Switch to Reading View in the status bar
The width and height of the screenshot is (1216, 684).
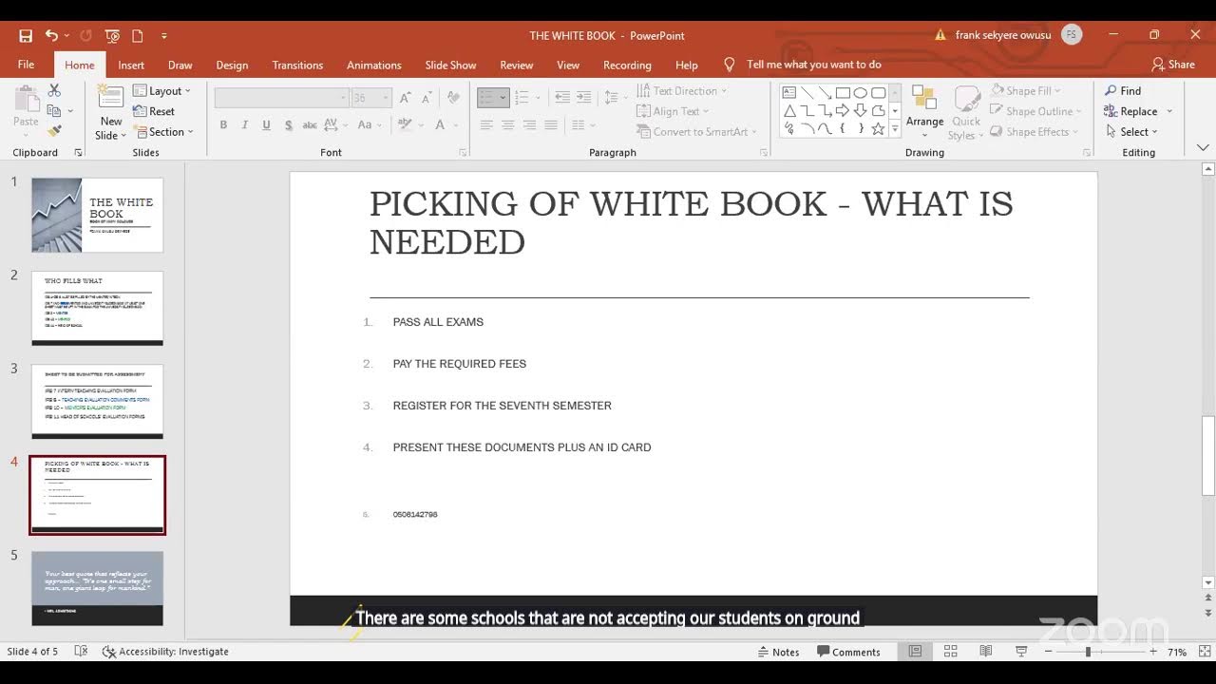pyautogui.click(x=986, y=652)
